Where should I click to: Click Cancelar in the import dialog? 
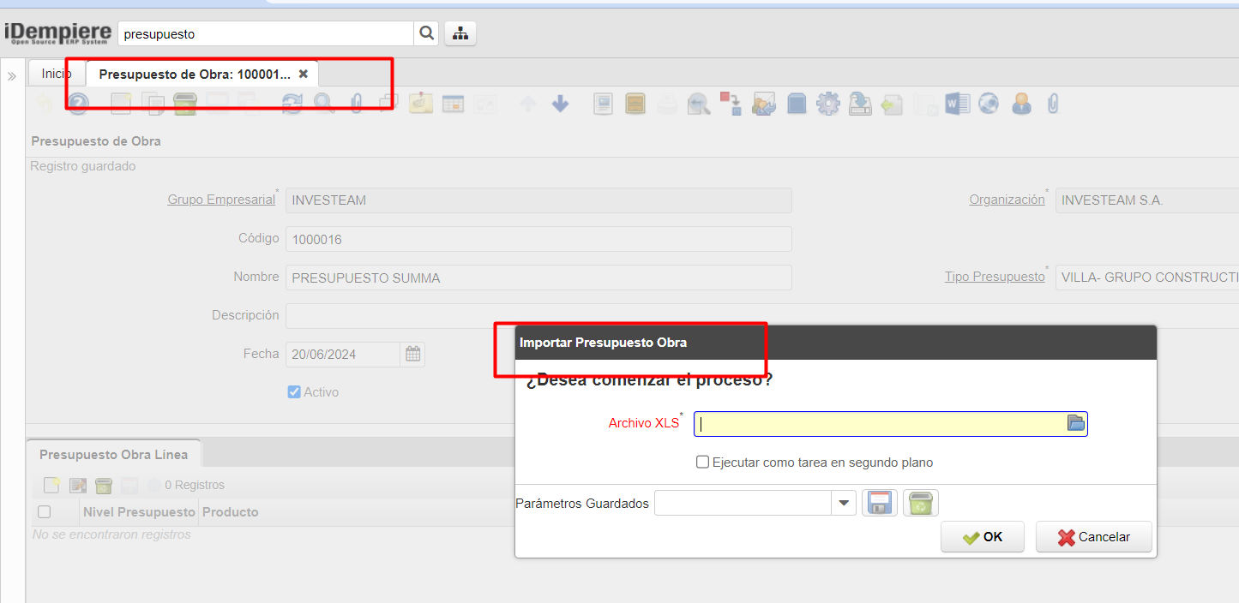pyautogui.click(x=1093, y=537)
